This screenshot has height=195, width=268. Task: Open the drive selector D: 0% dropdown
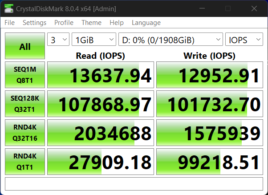tap(171, 39)
